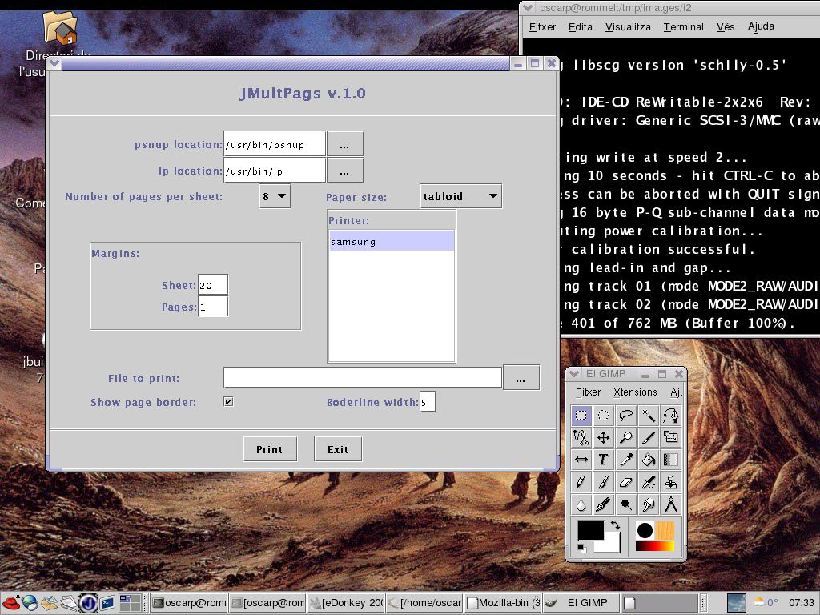
Task: Select the Fuzzy Select magic wand tool
Action: coord(649,416)
